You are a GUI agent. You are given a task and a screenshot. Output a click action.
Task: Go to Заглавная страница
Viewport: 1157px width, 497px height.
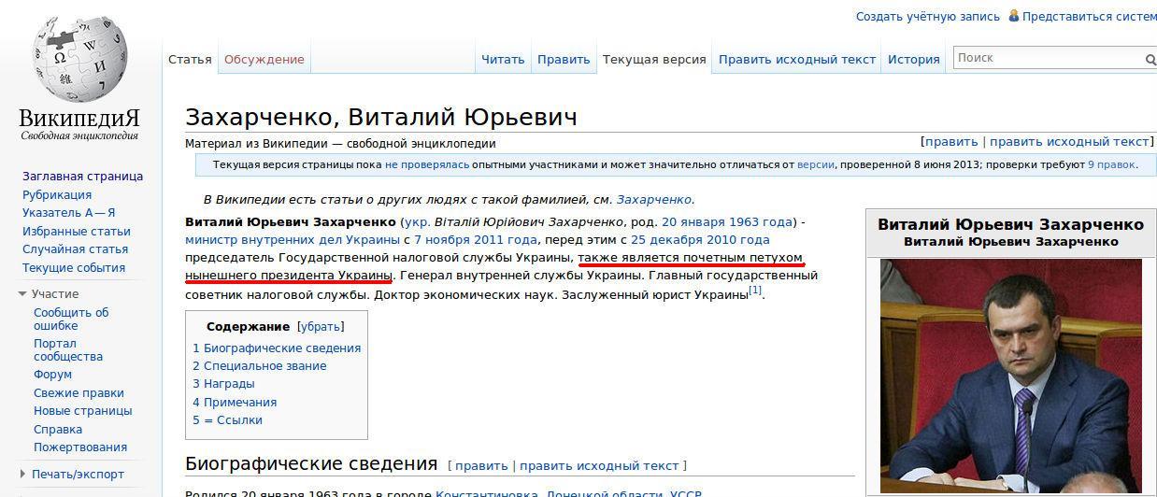(x=82, y=177)
